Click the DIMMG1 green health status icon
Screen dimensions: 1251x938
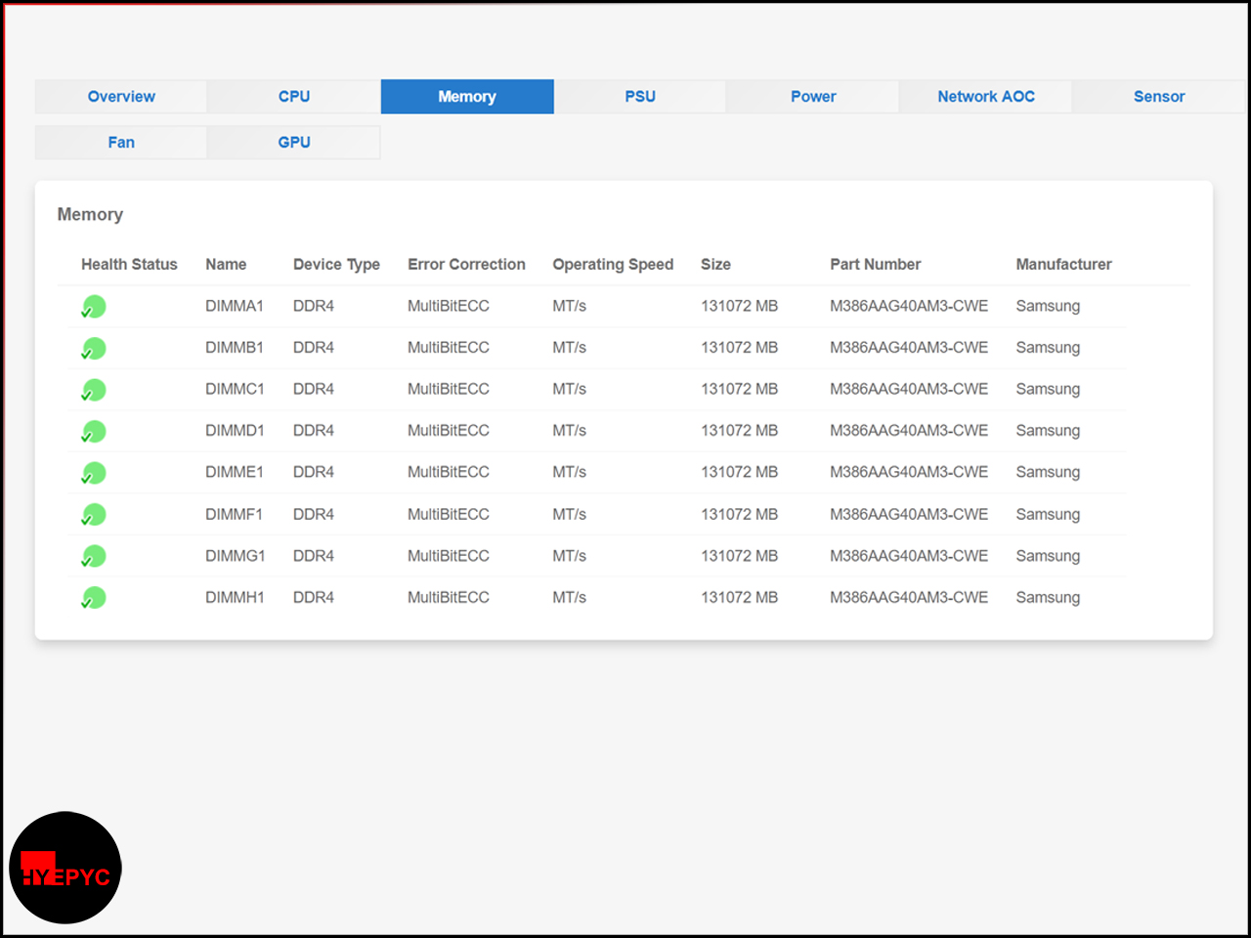point(94,557)
